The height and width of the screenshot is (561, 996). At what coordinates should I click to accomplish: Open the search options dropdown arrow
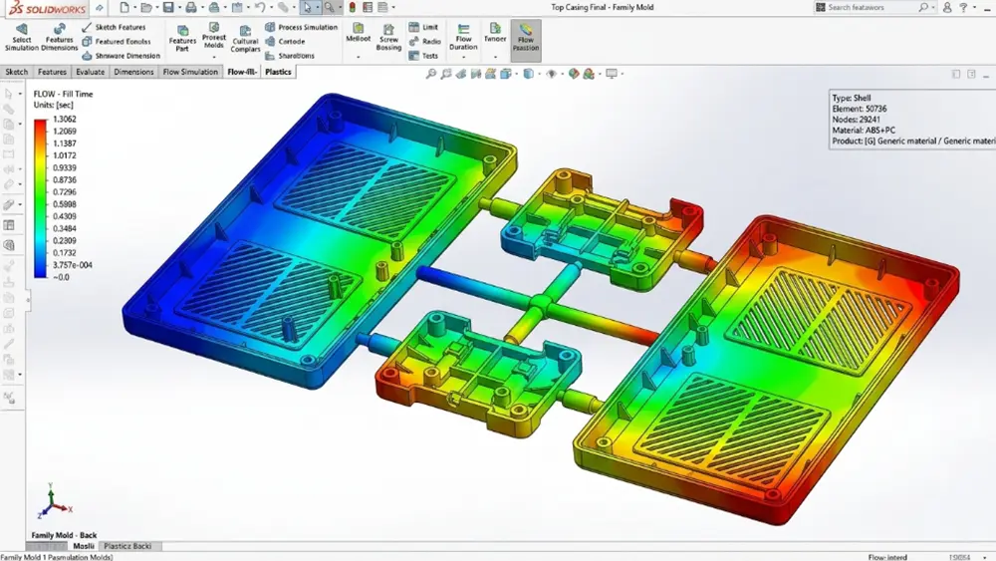(x=932, y=8)
